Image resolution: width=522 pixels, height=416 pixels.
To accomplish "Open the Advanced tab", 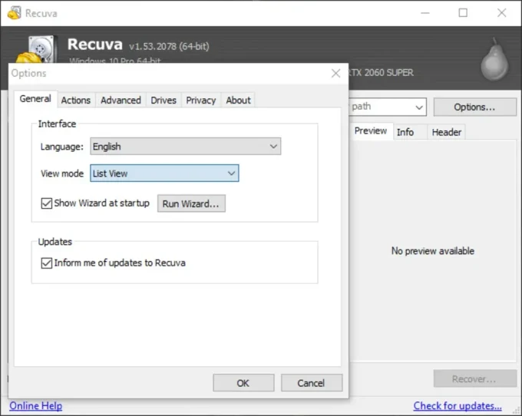I will [x=121, y=100].
